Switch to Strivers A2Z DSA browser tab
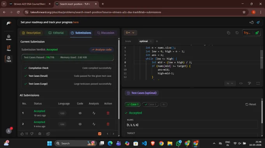The image size is (265, 148). 30,4
